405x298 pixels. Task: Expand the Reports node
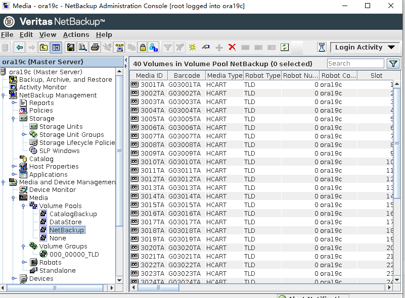[x=14, y=103]
